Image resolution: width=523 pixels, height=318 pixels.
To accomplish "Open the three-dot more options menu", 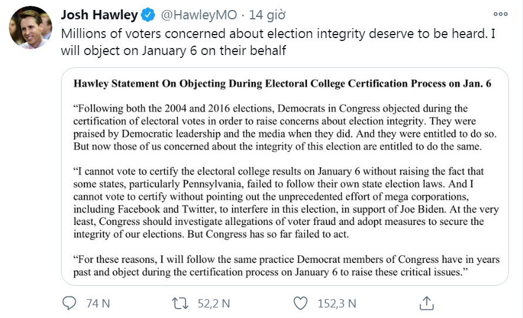I will [x=500, y=14].
